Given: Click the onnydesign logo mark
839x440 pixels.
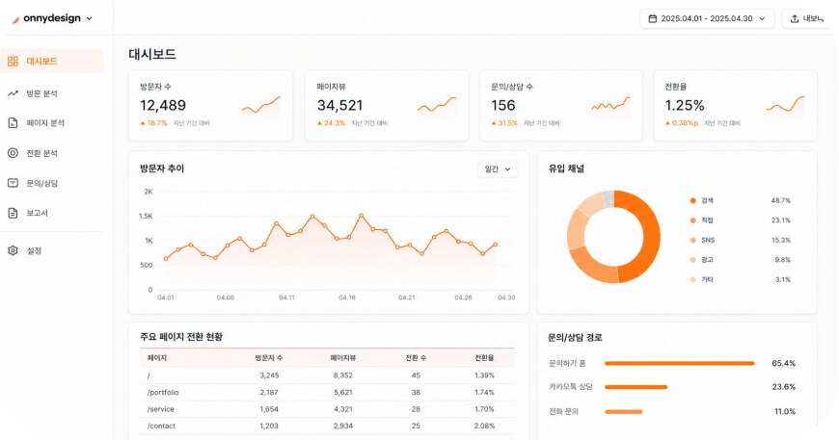Looking at the screenshot, I should pyautogui.click(x=16, y=19).
